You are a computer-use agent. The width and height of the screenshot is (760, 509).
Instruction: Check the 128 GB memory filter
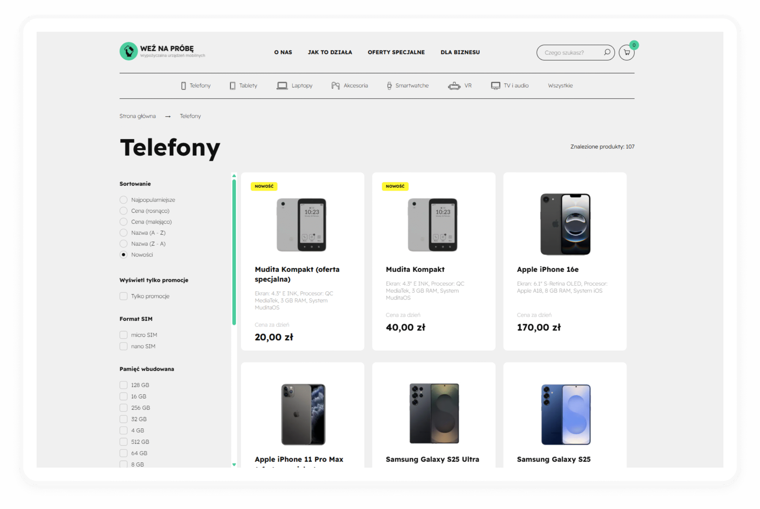(123, 385)
